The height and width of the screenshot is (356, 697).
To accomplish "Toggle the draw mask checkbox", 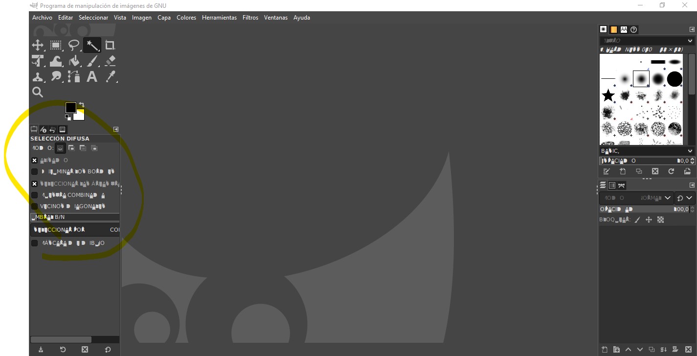I will click(34, 243).
